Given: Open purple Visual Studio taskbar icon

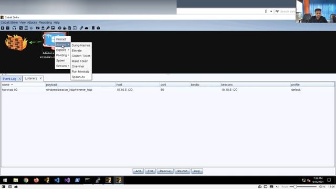Looking at the screenshot, I should pyautogui.click(x=67, y=180).
